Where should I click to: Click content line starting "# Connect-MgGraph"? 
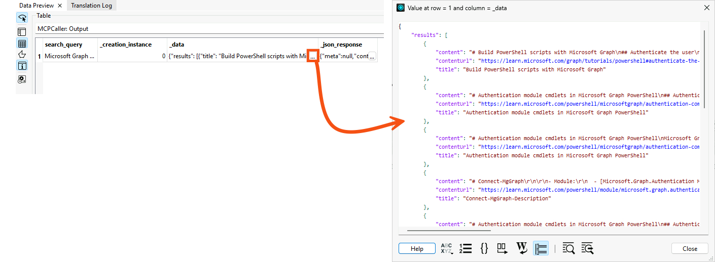tap(568, 181)
